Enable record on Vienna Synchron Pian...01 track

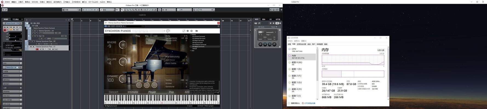point(37,49)
